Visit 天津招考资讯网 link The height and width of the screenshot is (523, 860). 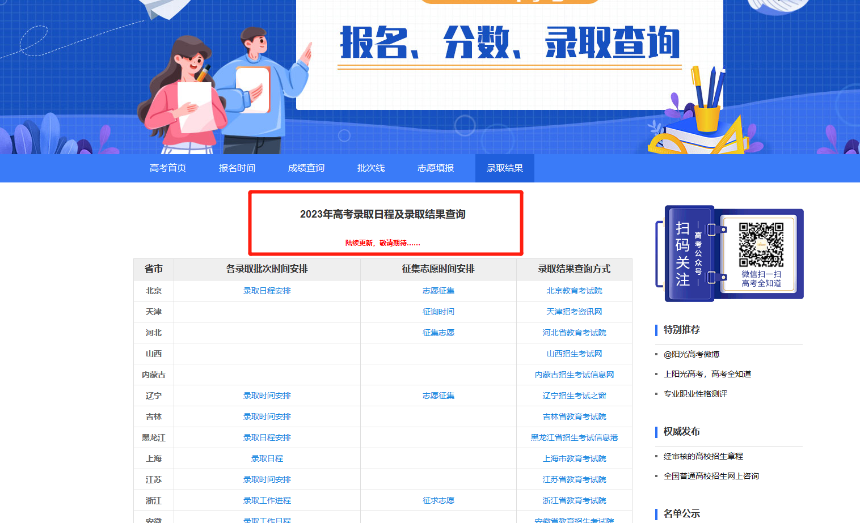coord(574,312)
